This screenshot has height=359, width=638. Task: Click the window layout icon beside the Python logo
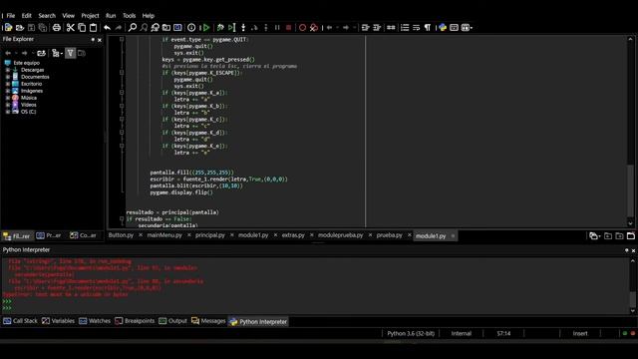tap(454, 28)
